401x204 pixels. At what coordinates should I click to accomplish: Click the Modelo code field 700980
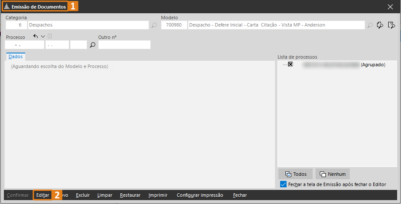pyautogui.click(x=174, y=25)
